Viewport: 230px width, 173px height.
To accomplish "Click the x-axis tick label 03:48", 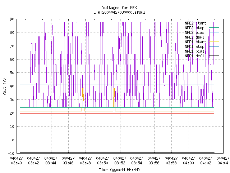I will point(85,163).
